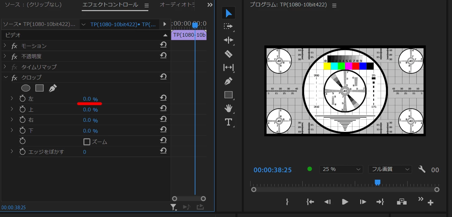Reset the モーション effect
Image resolution: width=452 pixels, height=217 pixels.
(x=163, y=45)
